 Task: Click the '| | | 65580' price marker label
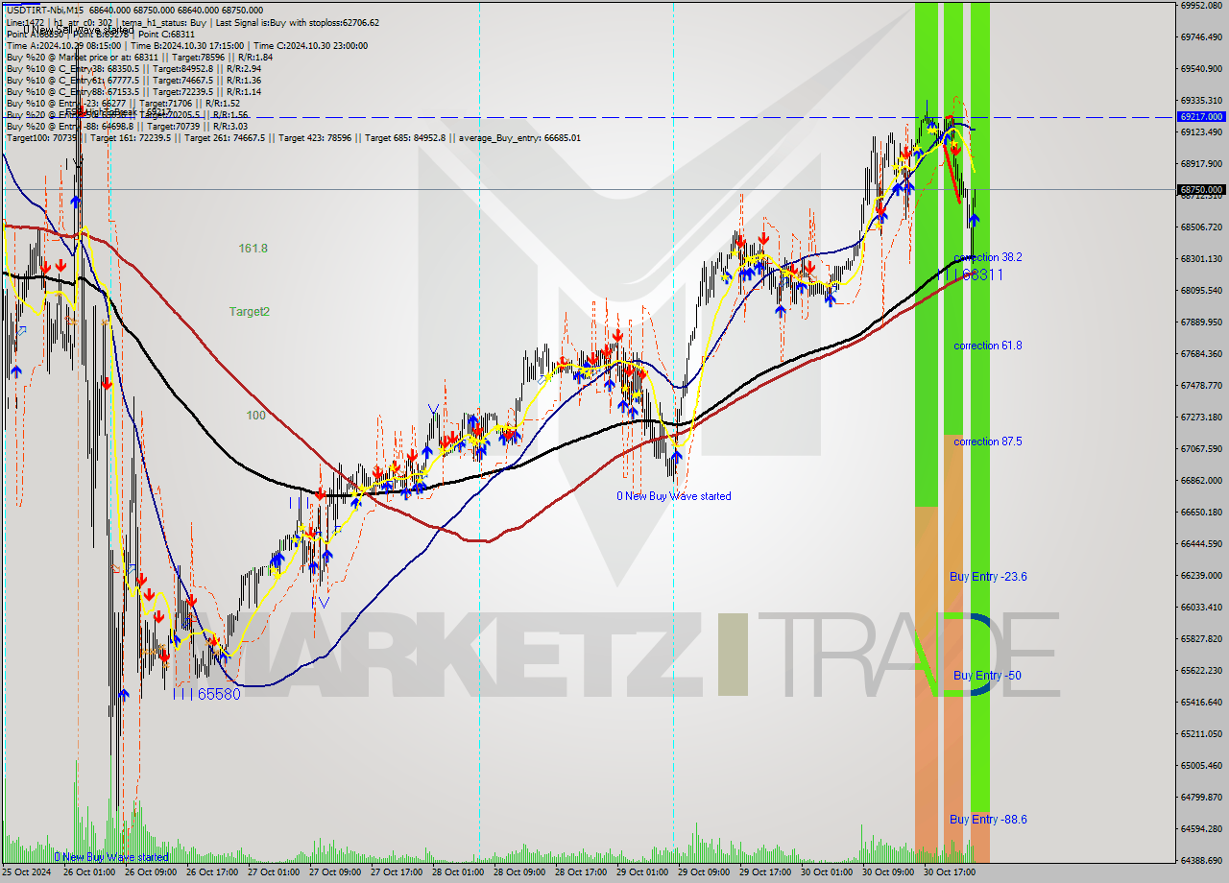[x=206, y=694]
